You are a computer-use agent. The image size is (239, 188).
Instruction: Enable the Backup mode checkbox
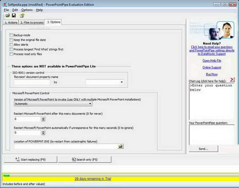pyautogui.click(x=11, y=35)
